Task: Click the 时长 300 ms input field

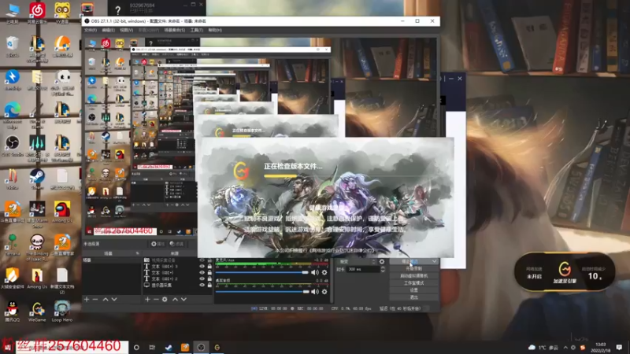Action: [364, 269]
